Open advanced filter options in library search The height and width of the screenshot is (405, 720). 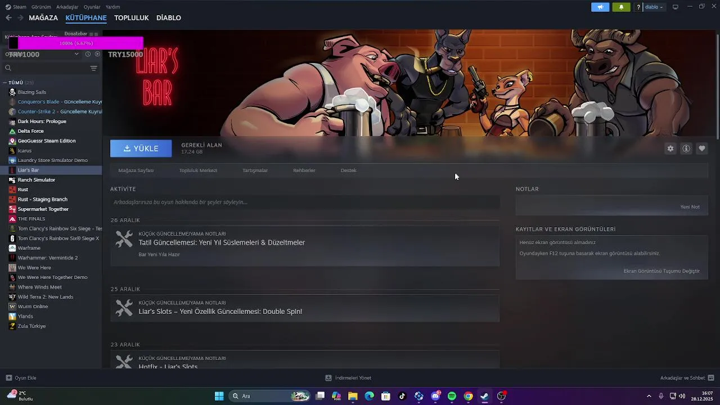(x=93, y=68)
